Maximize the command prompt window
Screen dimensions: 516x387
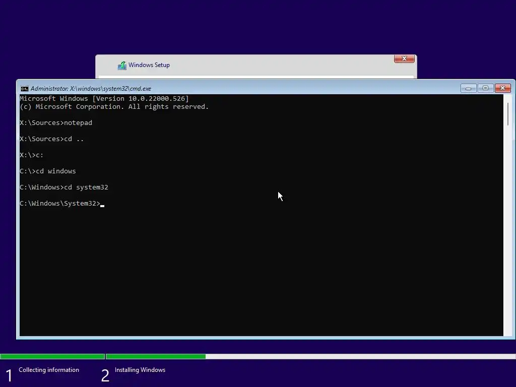click(x=485, y=88)
